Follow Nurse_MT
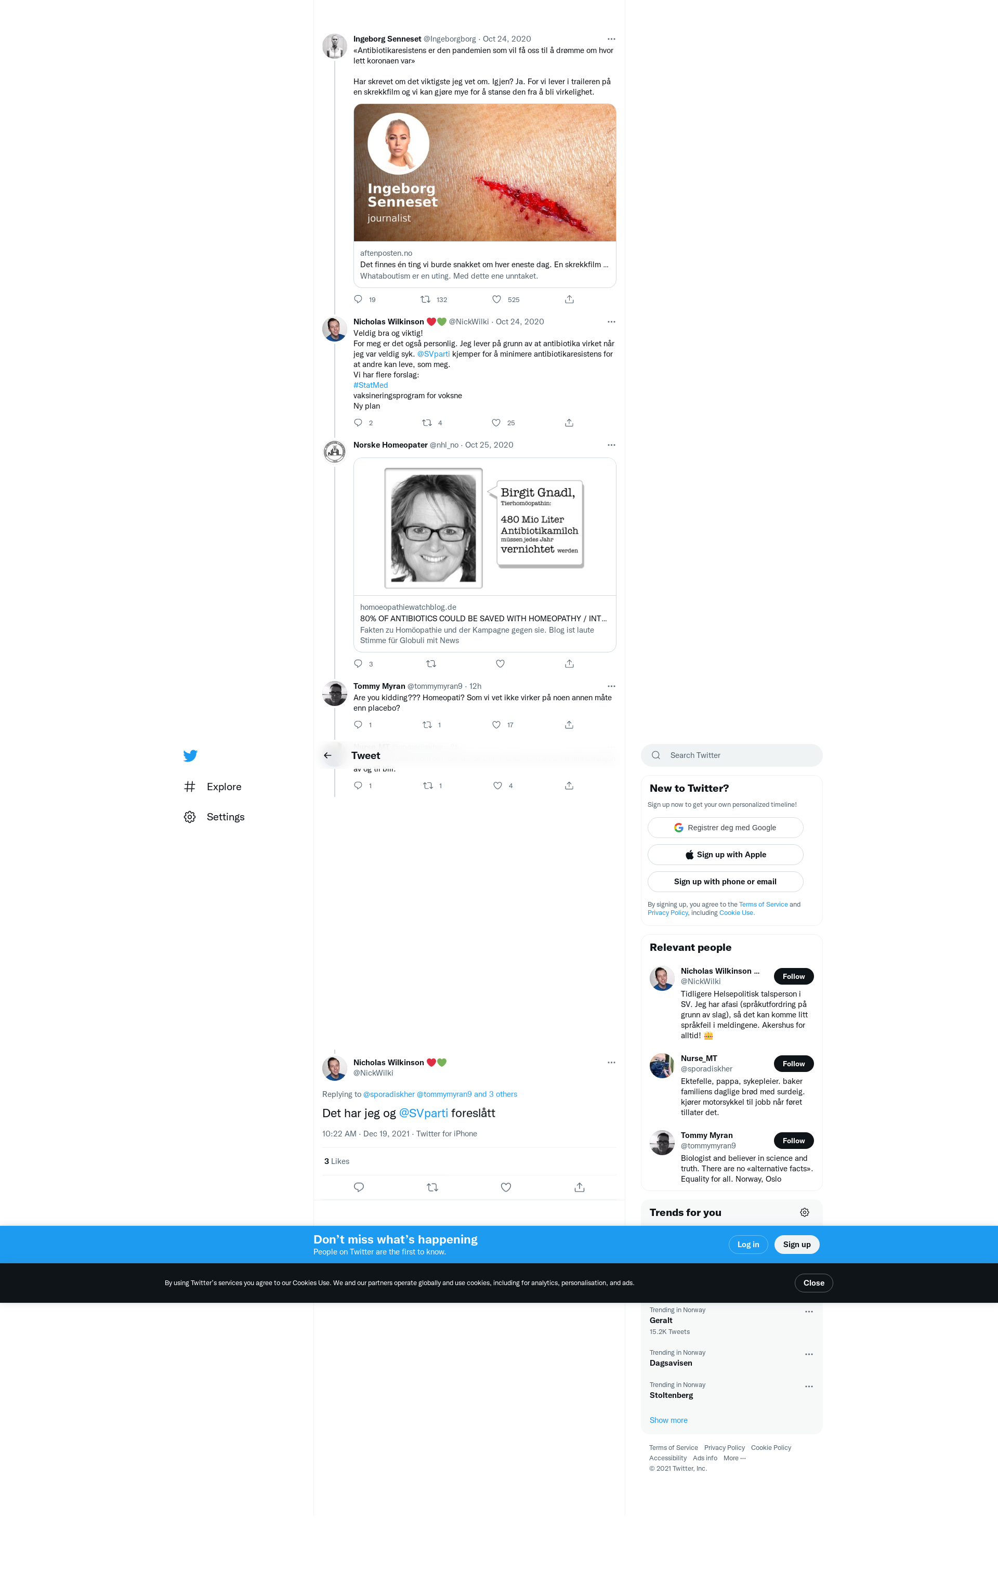The image size is (998, 1570). pyautogui.click(x=793, y=1064)
